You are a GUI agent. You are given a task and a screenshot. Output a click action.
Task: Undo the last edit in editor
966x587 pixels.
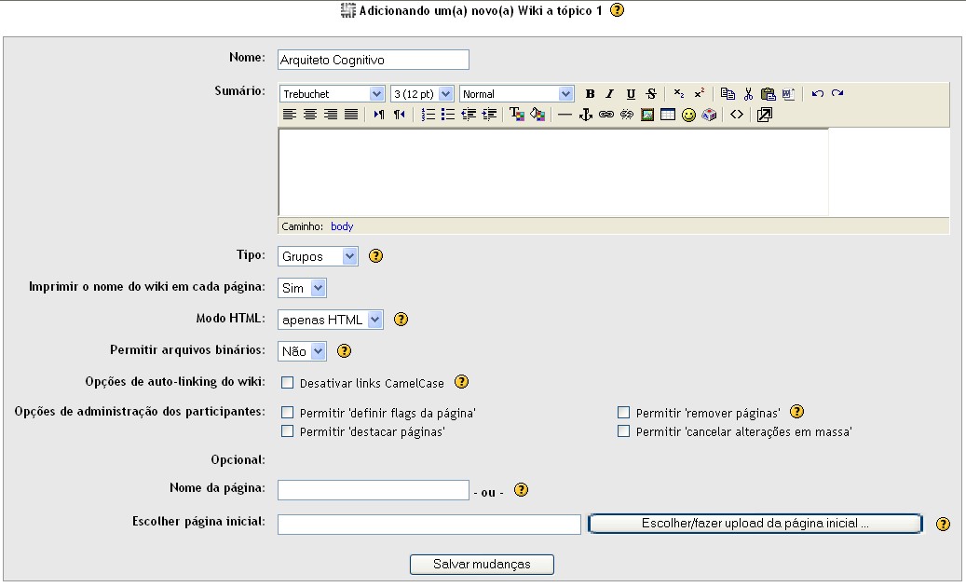[x=817, y=94]
